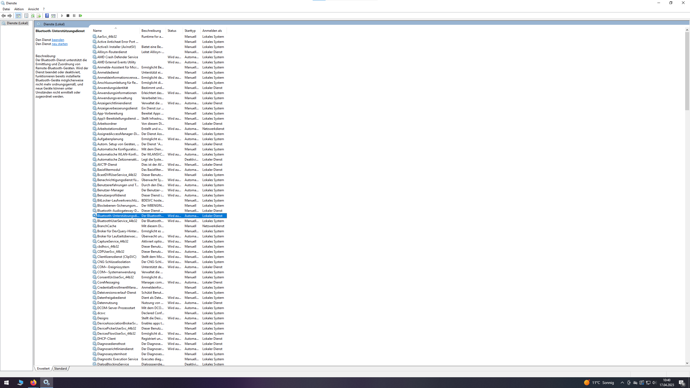Image resolution: width=690 pixels, height=388 pixels.
Task: Toggle the console tree pane icon
Action: coord(18,16)
